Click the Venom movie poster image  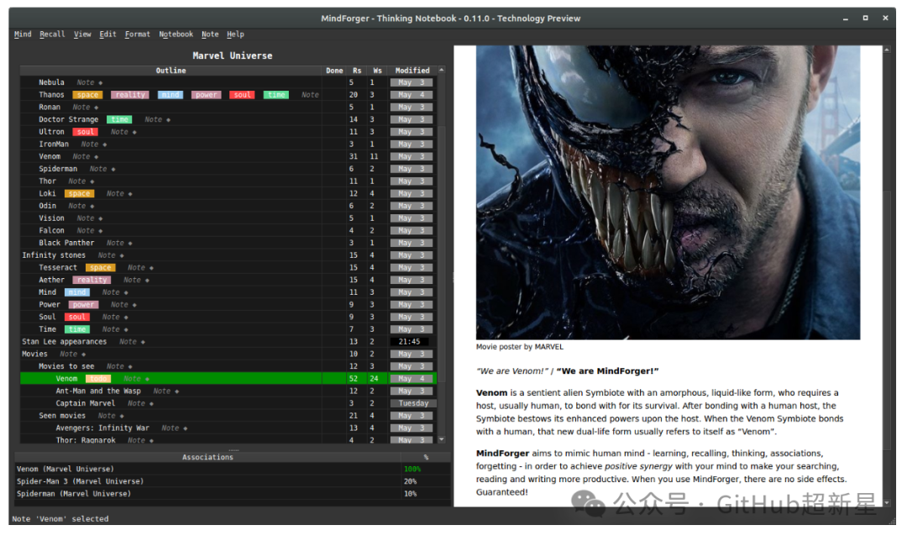tap(668, 192)
